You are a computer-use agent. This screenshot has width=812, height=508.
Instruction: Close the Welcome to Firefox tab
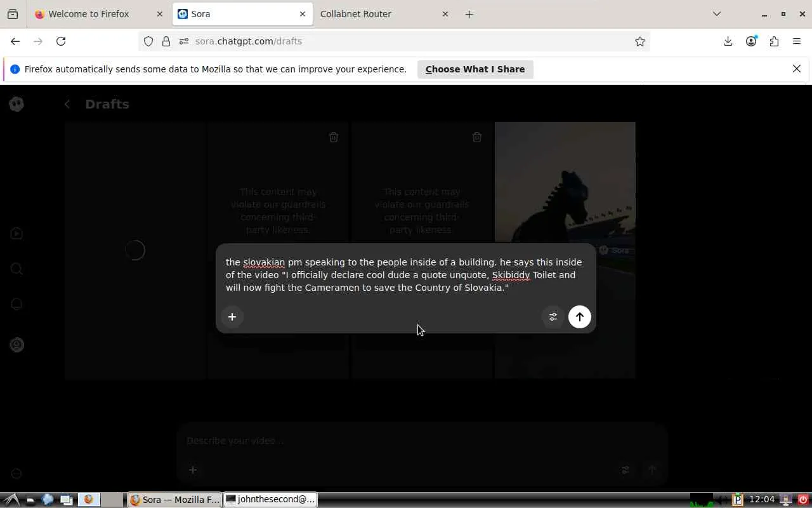point(160,14)
